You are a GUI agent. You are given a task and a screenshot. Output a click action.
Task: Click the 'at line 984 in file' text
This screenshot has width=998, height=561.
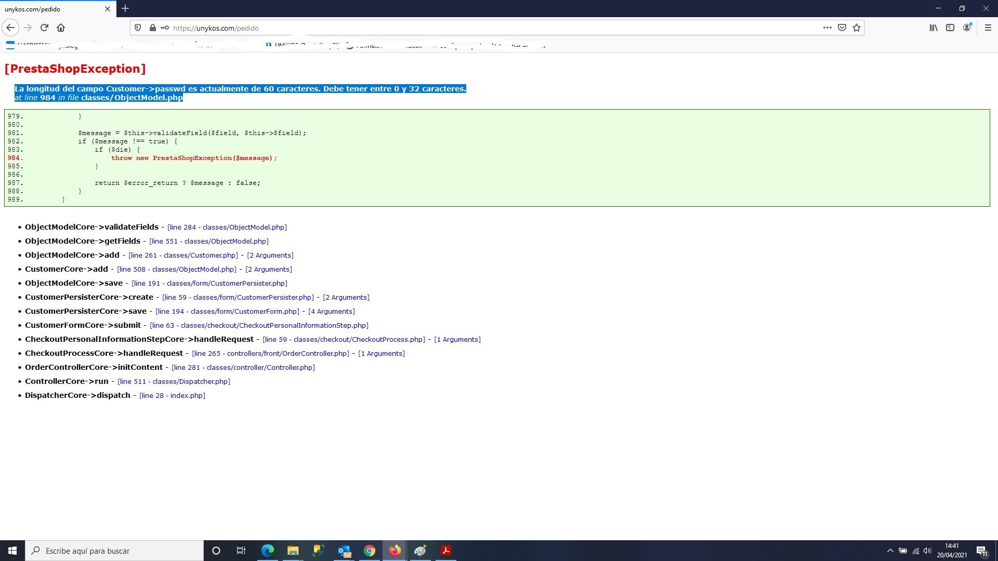coord(47,98)
